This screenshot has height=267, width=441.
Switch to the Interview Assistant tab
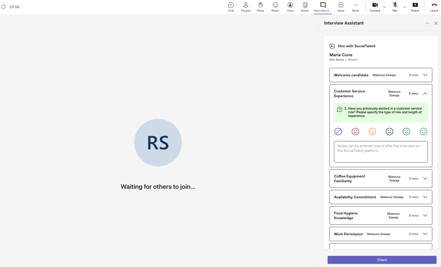click(323, 7)
